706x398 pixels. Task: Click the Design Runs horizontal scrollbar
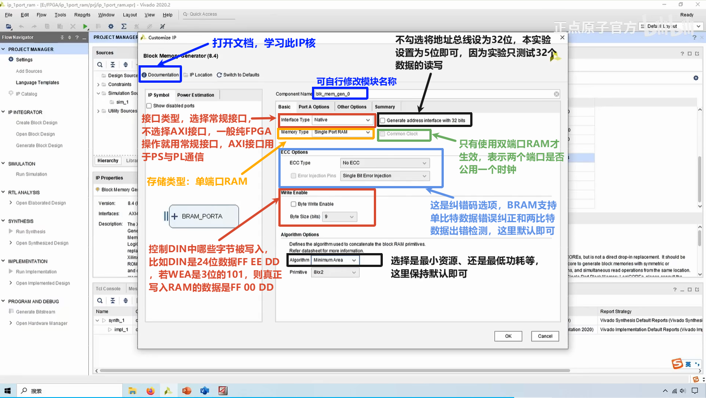(x=334, y=371)
